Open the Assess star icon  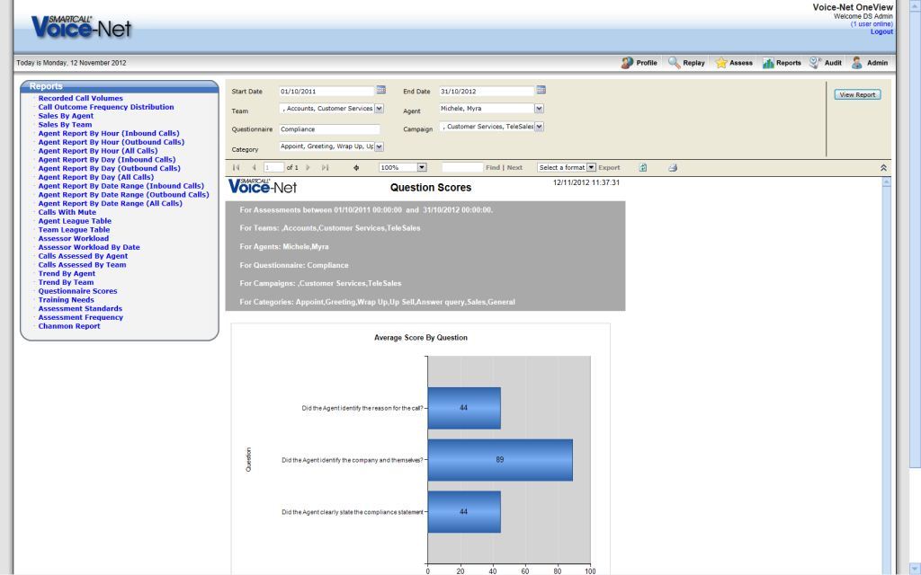pos(720,62)
